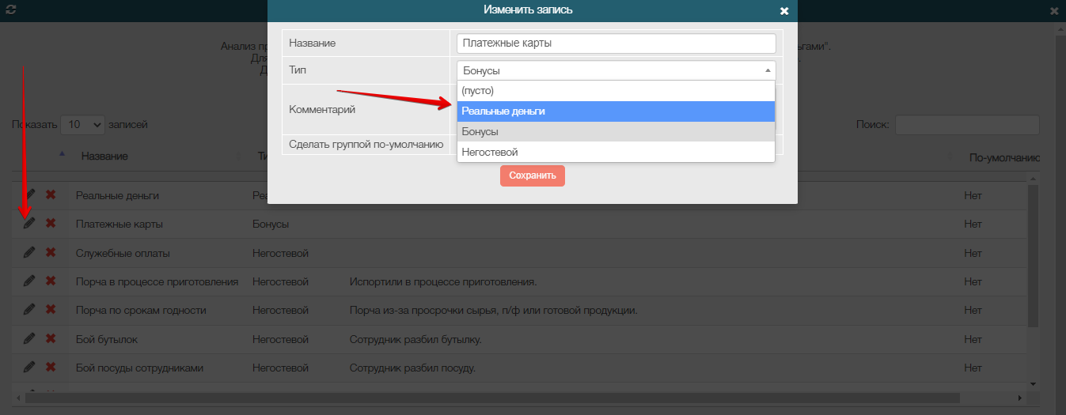Sort table by По-умолчанию column header
Screen dimensions: 1066x415
(x=1005, y=157)
